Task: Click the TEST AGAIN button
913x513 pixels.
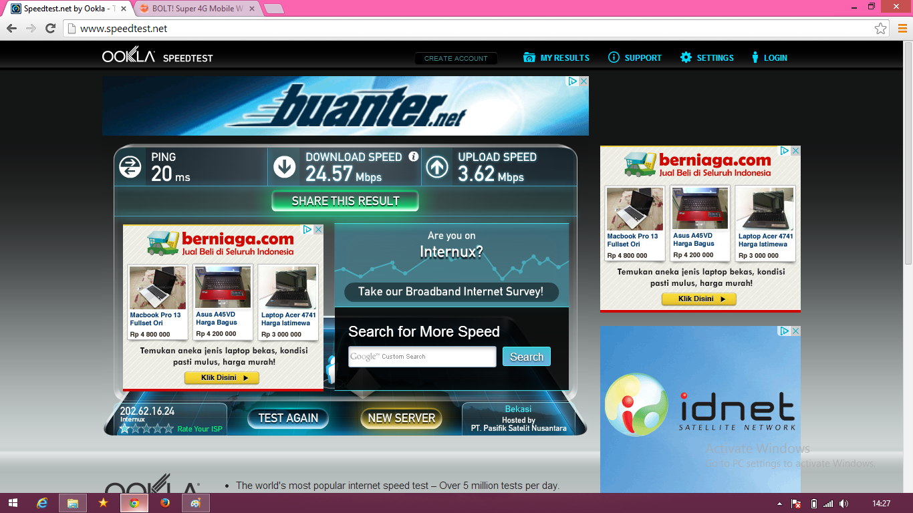Action: [288, 418]
